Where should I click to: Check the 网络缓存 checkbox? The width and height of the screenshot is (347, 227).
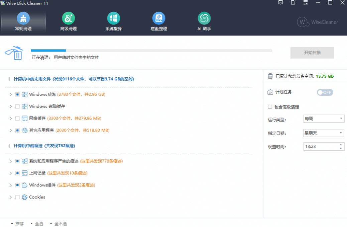point(17,119)
